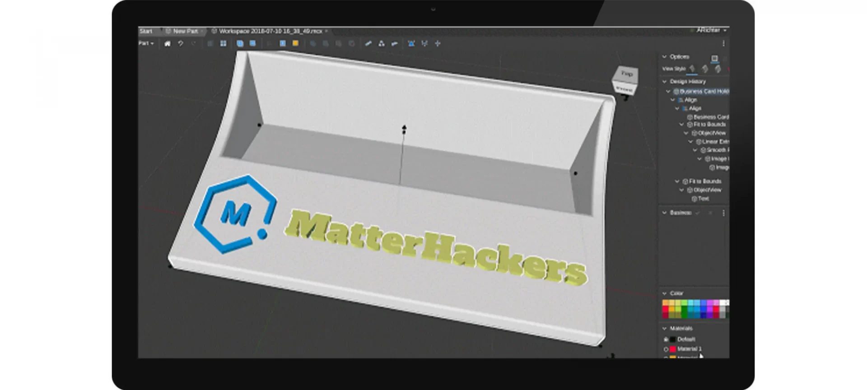Click the triangle cluster icon in toolbar
Screen dimensions: 867x390
(x=382, y=44)
